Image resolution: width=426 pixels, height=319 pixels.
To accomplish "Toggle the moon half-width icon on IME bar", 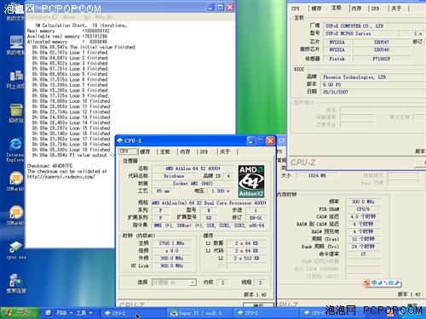I will pyautogui.click(x=380, y=282).
